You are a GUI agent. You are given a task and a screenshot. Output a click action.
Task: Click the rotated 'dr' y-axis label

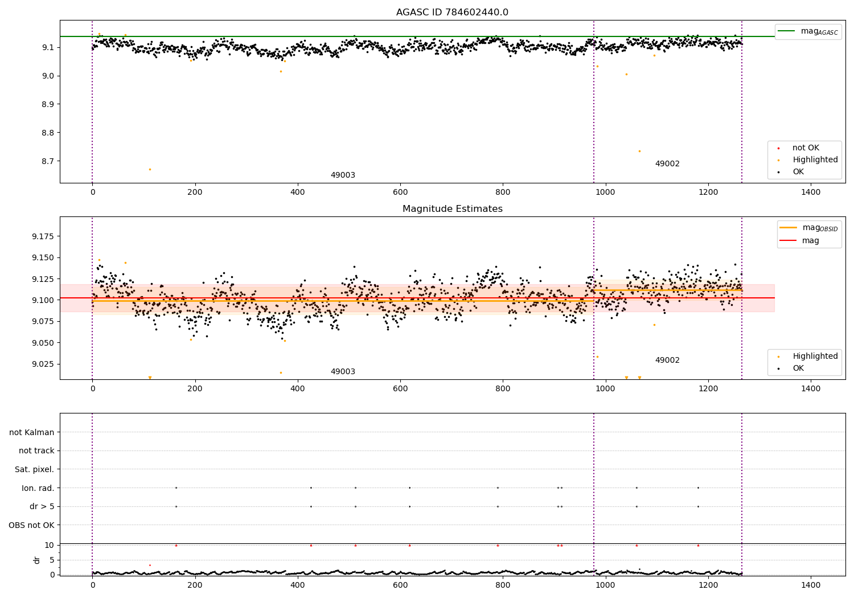coord(37,560)
